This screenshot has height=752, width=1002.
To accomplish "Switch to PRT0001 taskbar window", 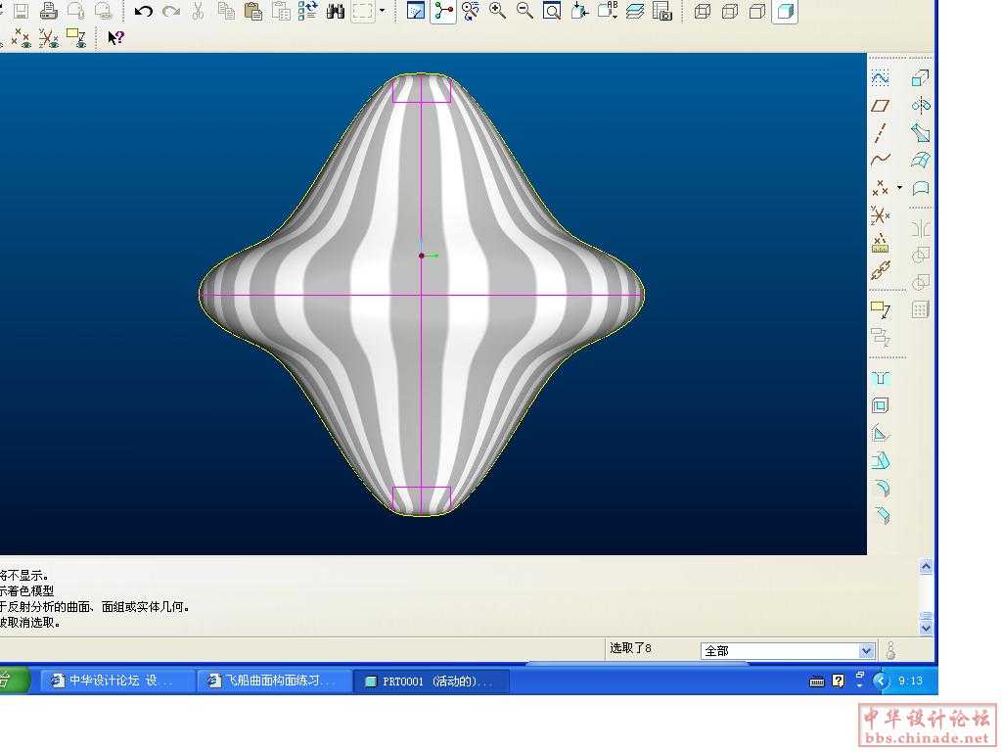I will (432, 681).
